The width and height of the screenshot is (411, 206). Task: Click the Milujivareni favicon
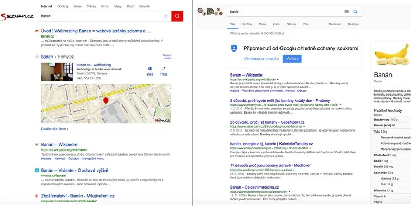(x=37, y=196)
